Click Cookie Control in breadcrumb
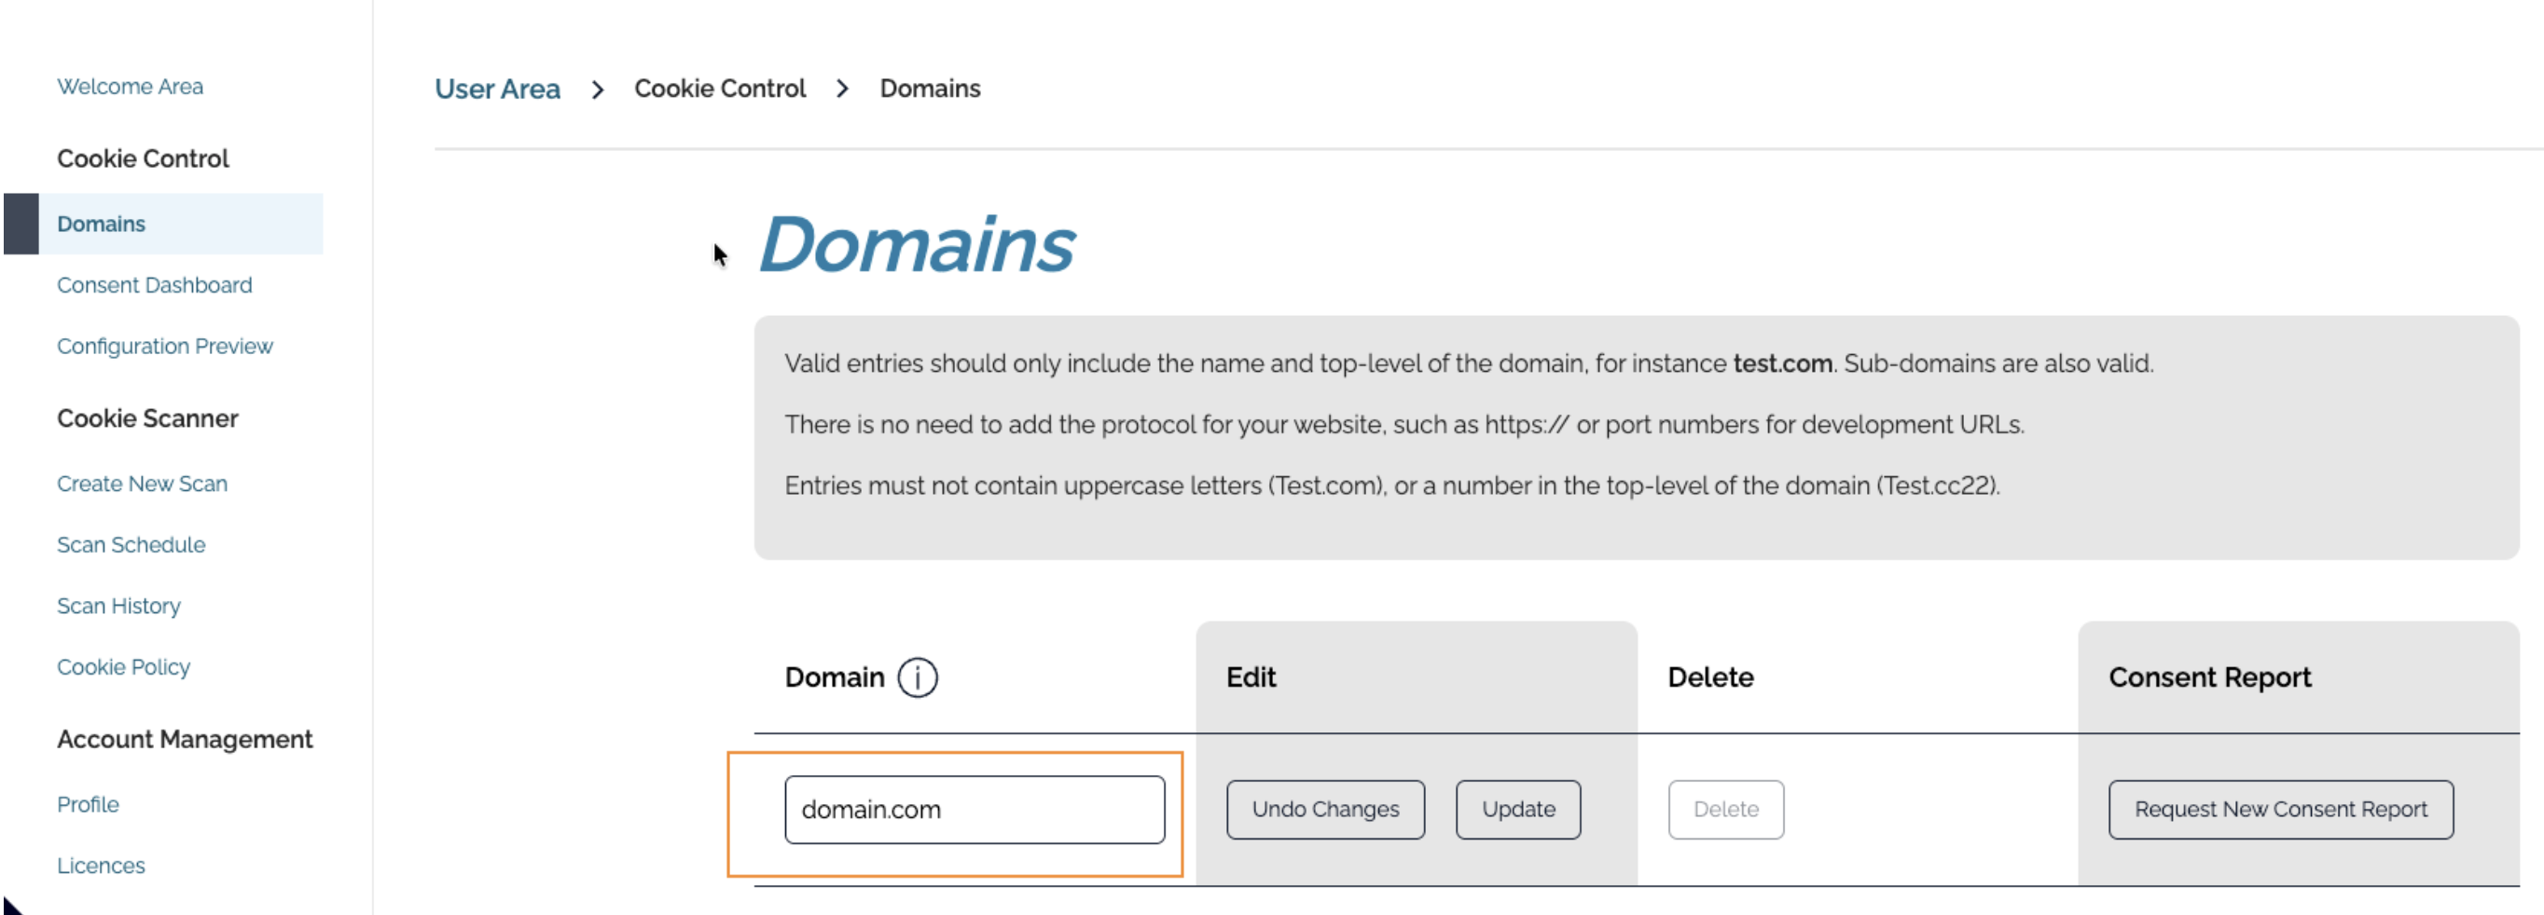This screenshot has height=915, width=2544. [719, 89]
